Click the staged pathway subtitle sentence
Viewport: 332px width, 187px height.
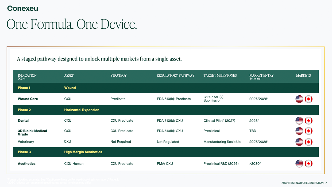[99, 59]
